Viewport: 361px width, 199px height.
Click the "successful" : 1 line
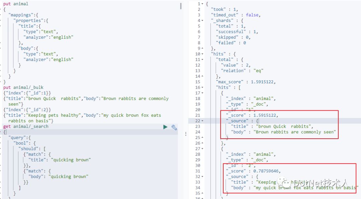pyautogui.click(x=237, y=32)
